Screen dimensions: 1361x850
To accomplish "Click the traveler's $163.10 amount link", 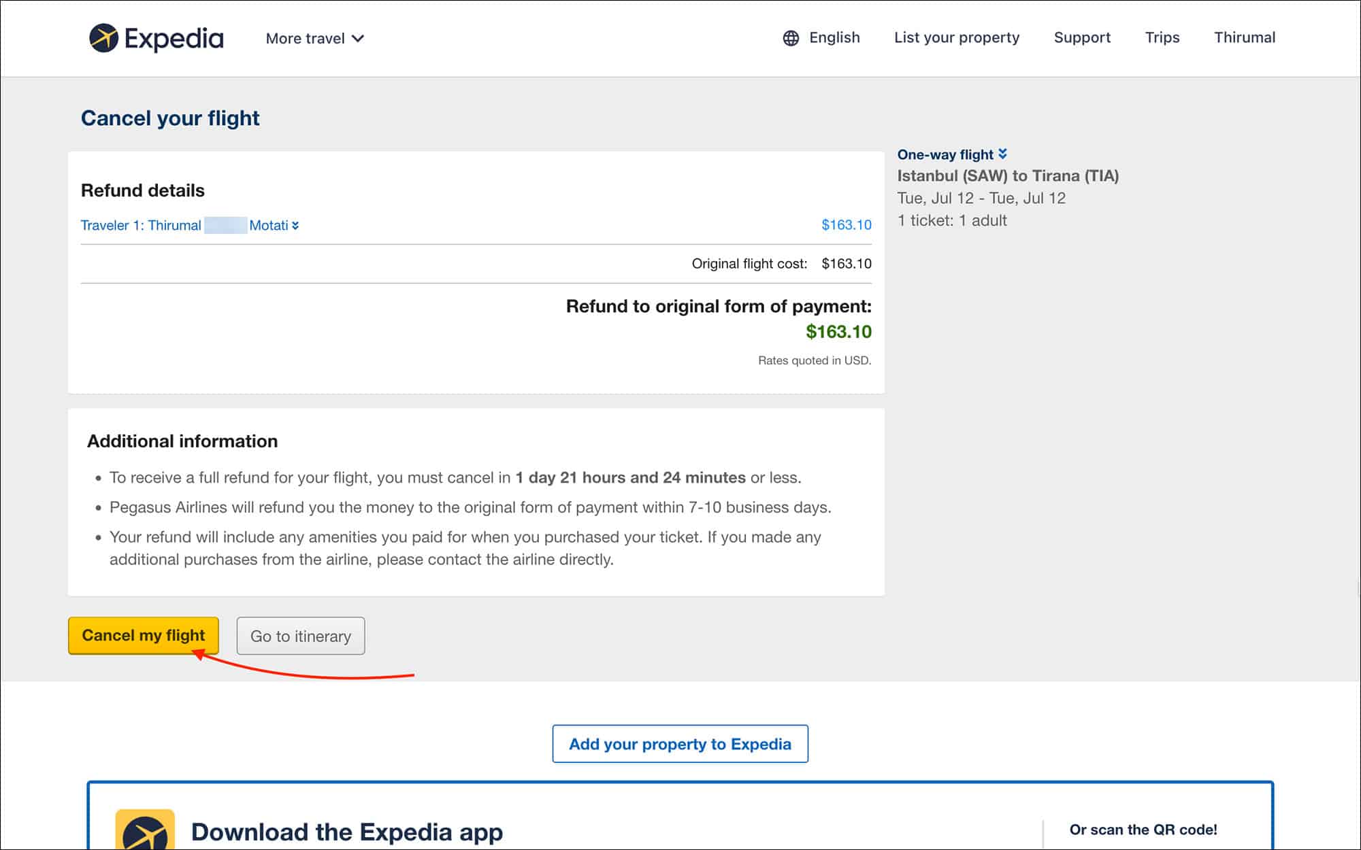I will [x=846, y=225].
